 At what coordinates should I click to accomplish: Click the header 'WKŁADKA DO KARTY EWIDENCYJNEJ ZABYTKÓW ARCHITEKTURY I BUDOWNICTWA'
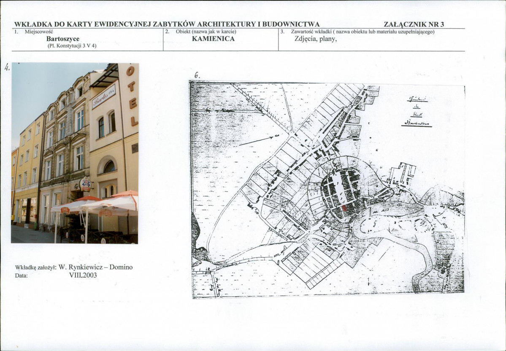coord(167,24)
